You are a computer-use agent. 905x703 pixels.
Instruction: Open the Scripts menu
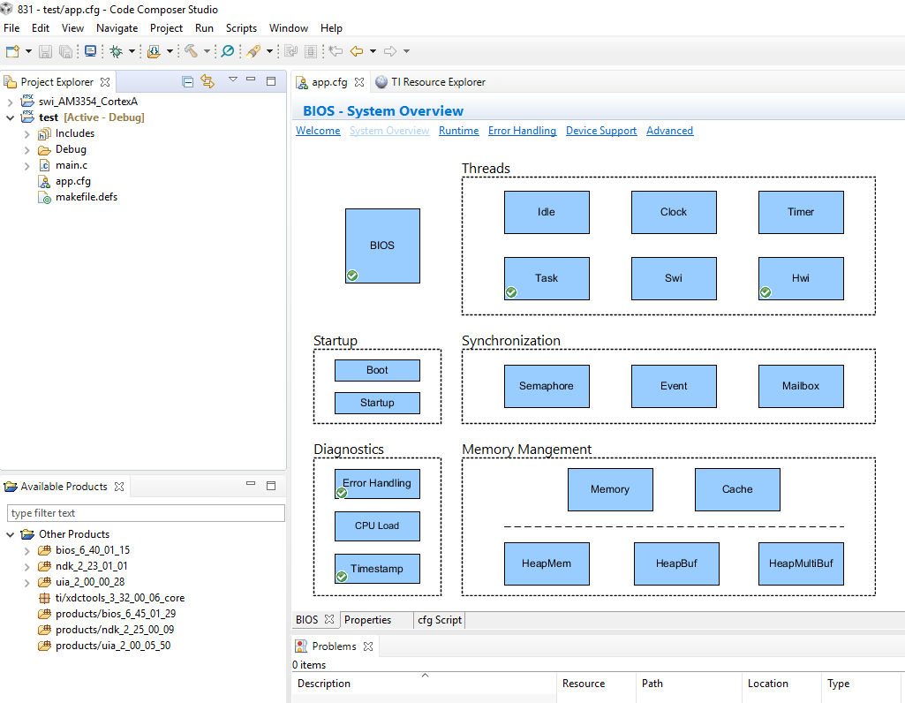[x=241, y=28]
